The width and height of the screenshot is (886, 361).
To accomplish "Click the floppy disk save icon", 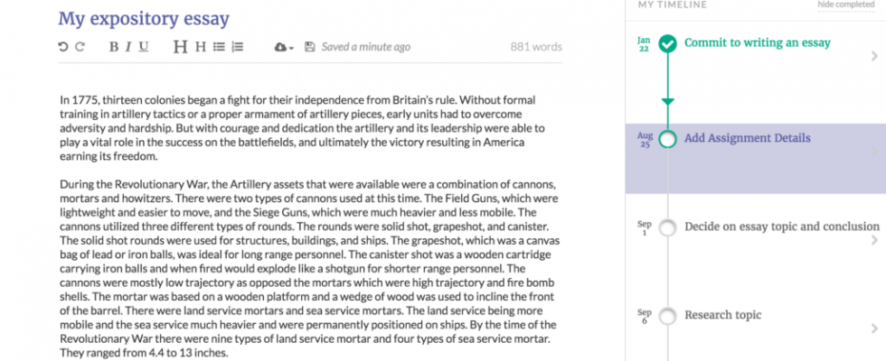I will (309, 47).
